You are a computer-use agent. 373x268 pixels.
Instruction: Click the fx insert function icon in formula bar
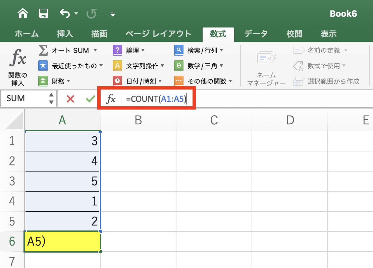point(111,98)
